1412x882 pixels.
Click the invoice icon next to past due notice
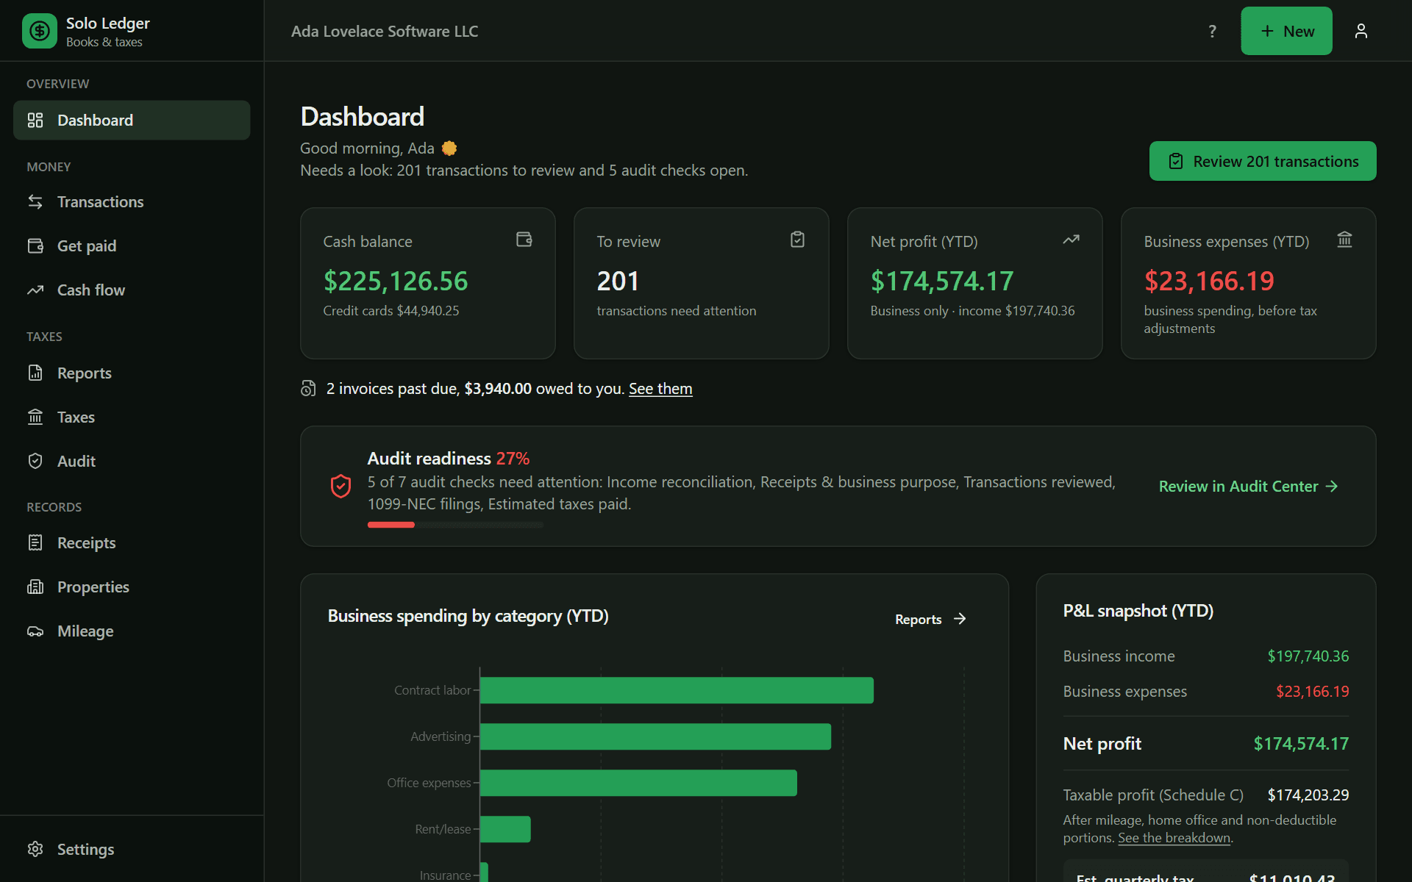coord(308,389)
